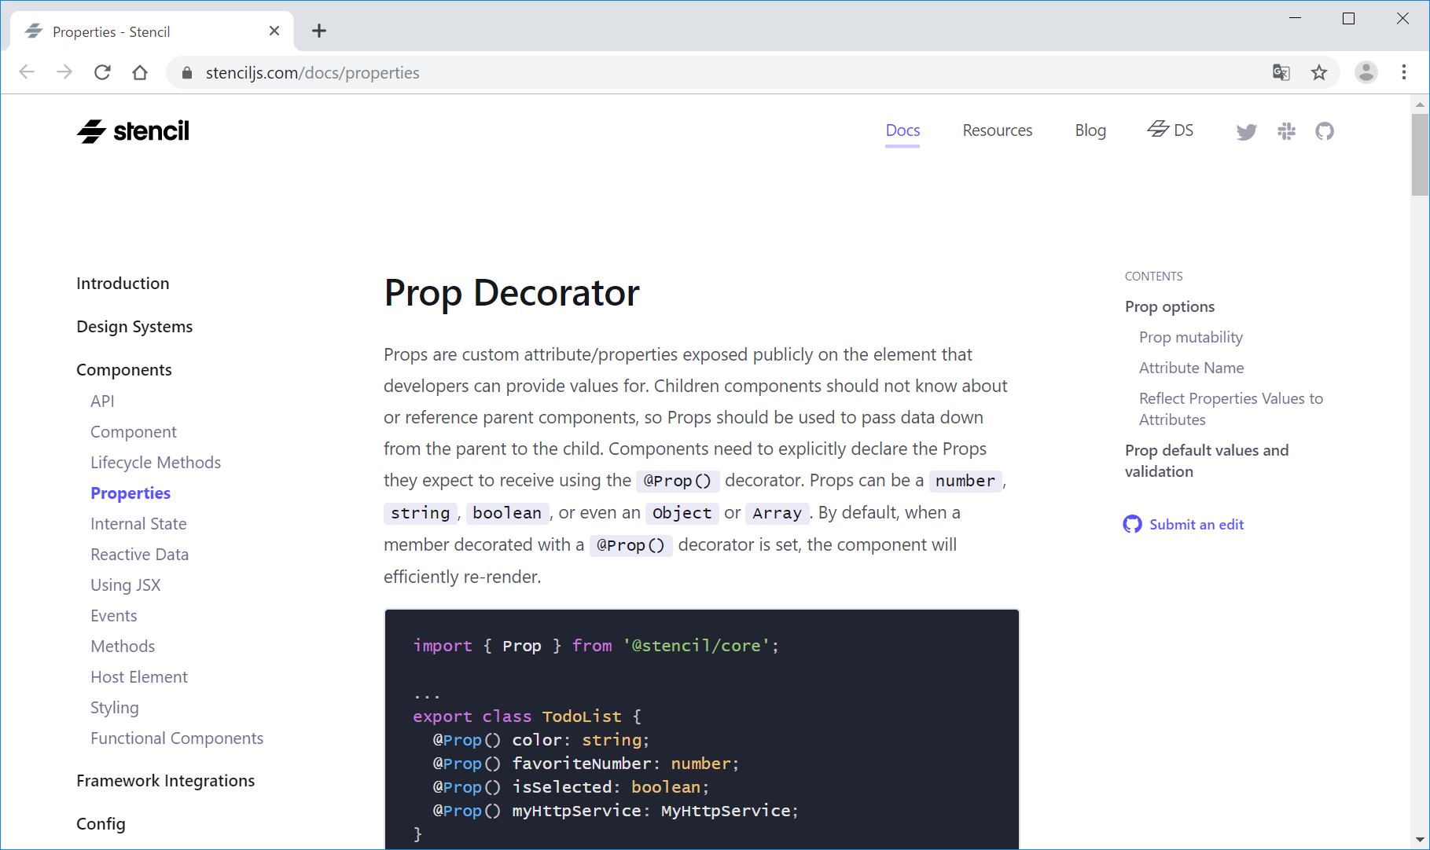Open the Slack icon link in header
The height and width of the screenshot is (850, 1430).
(1286, 131)
